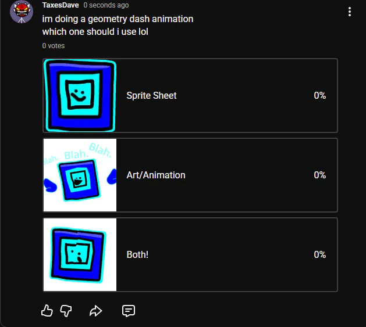366x327 pixels.
Task: Visit the TaxesDave channel name link
Action: [x=61, y=5]
